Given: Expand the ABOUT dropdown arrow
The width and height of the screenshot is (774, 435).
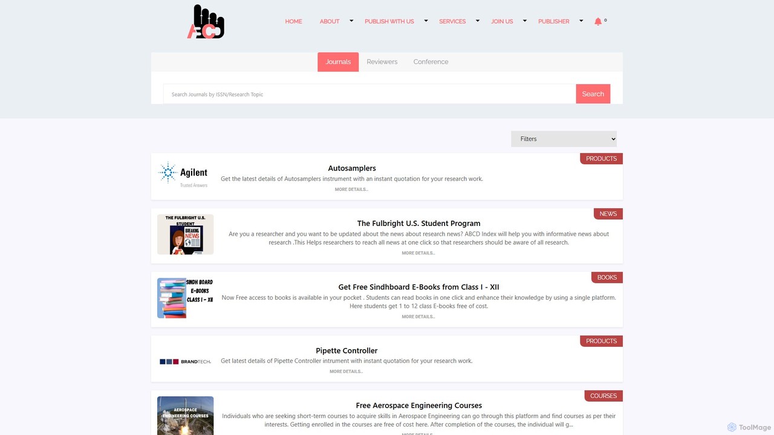Looking at the screenshot, I should tap(351, 21).
